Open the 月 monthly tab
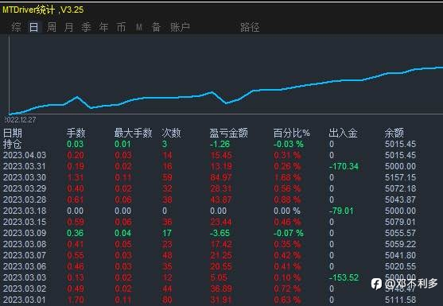 (68, 27)
